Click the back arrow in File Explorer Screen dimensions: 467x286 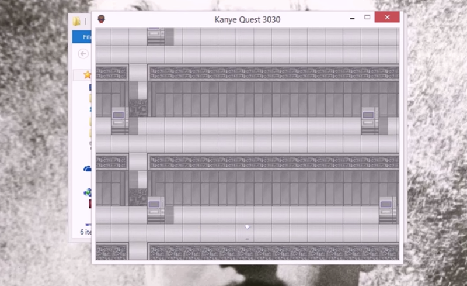click(83, 54)
